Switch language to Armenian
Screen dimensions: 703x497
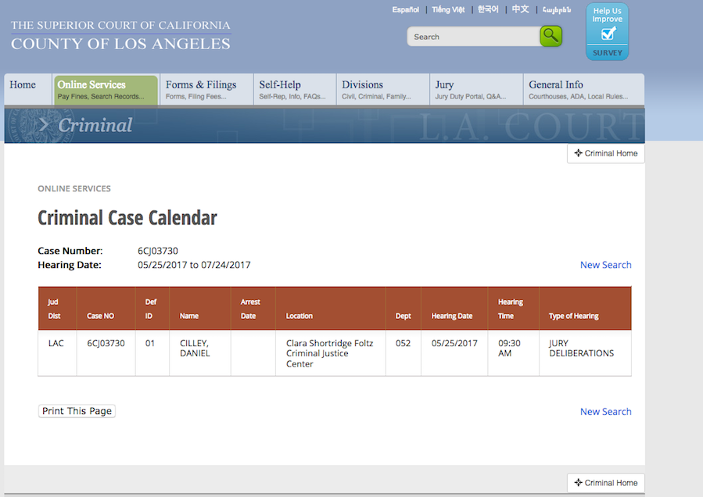[557, 9]
